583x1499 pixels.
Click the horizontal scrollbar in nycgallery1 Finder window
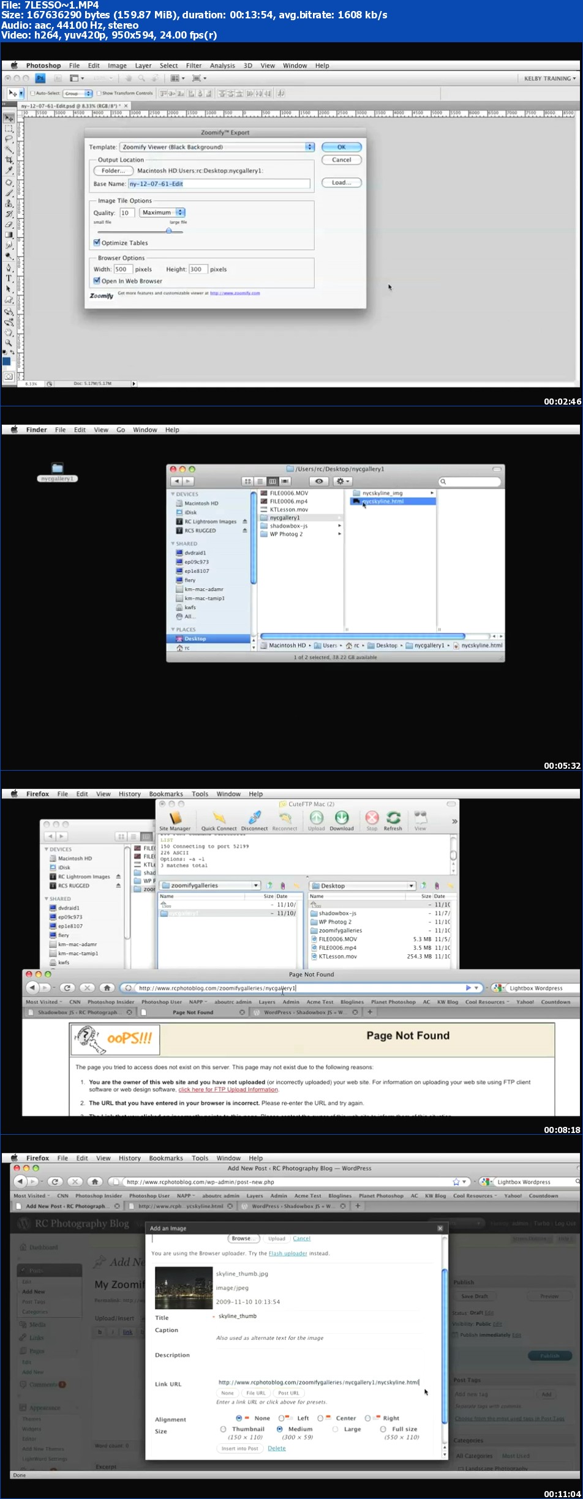click(x=363, y=636)
